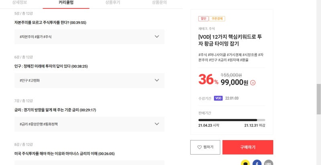Share via the blue Facebook icon
This screenshot has width=321, height=165.
pos(257,163)
